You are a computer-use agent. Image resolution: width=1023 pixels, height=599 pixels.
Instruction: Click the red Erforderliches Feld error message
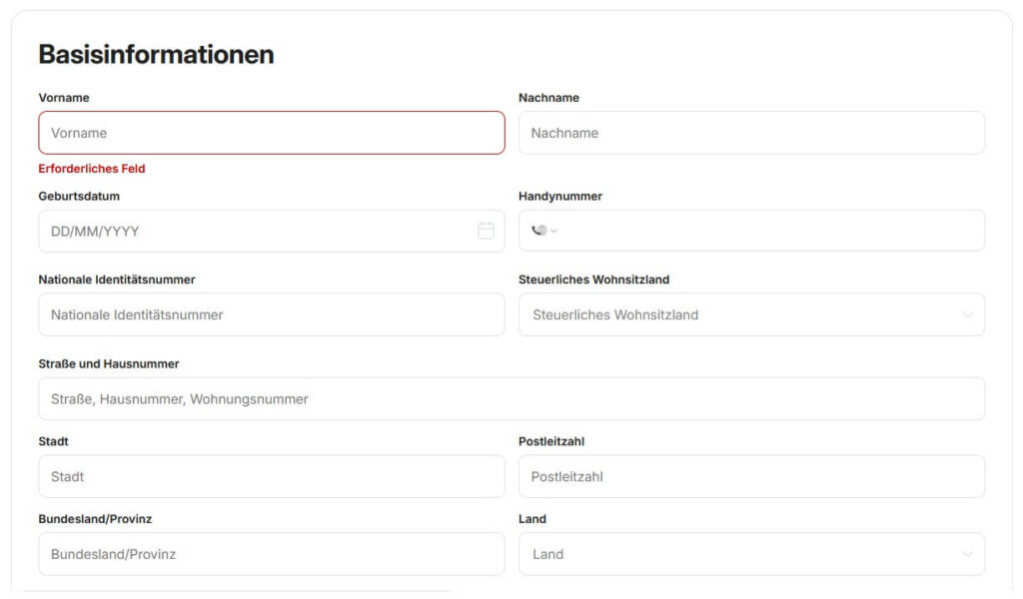92,169
